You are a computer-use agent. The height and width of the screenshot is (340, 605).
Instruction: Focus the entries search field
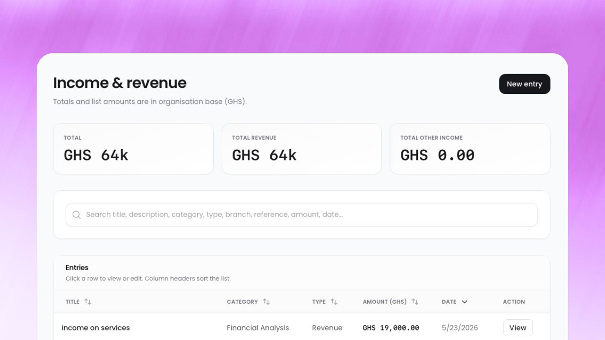(x=302, y=215)
